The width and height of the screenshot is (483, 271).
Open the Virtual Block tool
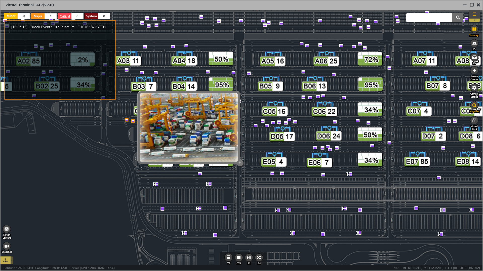pos(474,121)
